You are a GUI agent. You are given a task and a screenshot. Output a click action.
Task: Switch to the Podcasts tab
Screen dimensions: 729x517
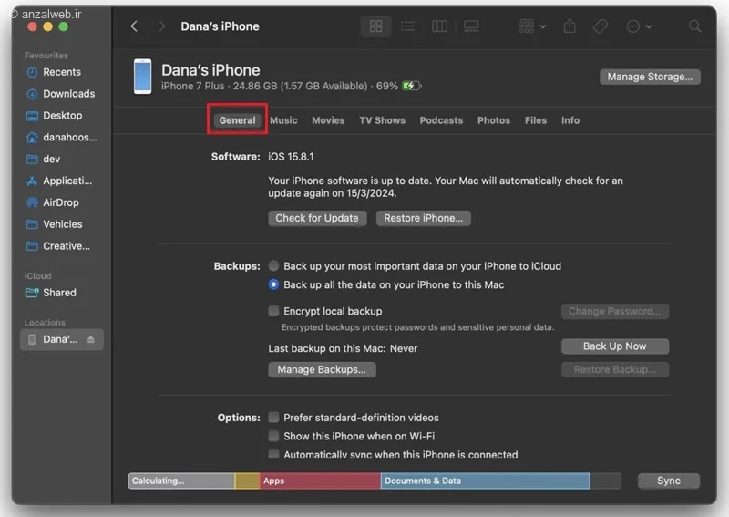[x=441, y=120]
